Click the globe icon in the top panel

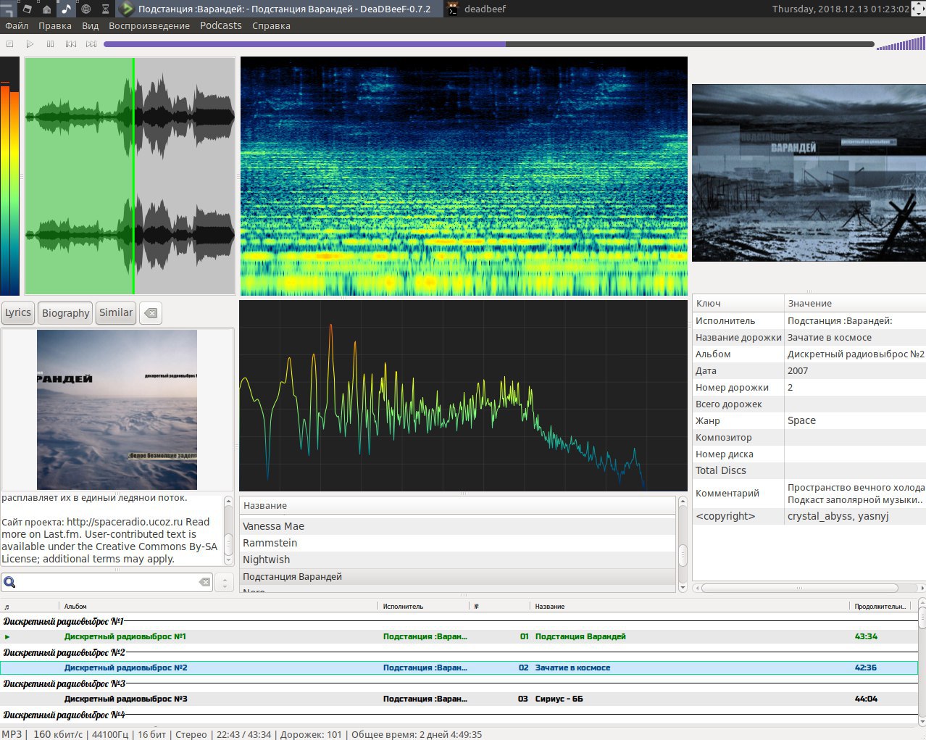pyautogui.click(x=85, y=9)
